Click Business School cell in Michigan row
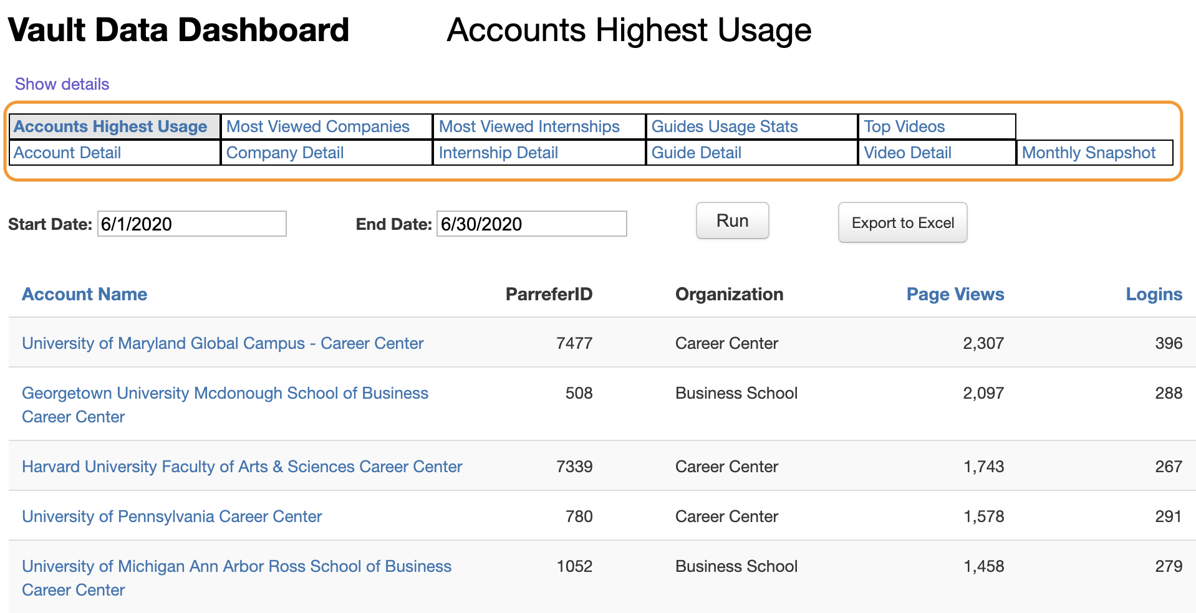The image size is (1196, 613). point(736,566)
